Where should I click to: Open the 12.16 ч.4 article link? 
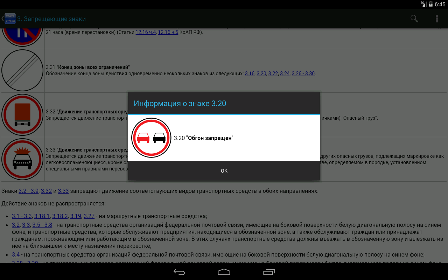(146, 32)
